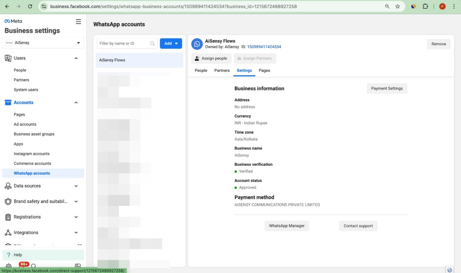This screenshot has width=461, height=273.
Task: Open the AiSensy business selector dropdown
Action: click(x=43, y=43)
